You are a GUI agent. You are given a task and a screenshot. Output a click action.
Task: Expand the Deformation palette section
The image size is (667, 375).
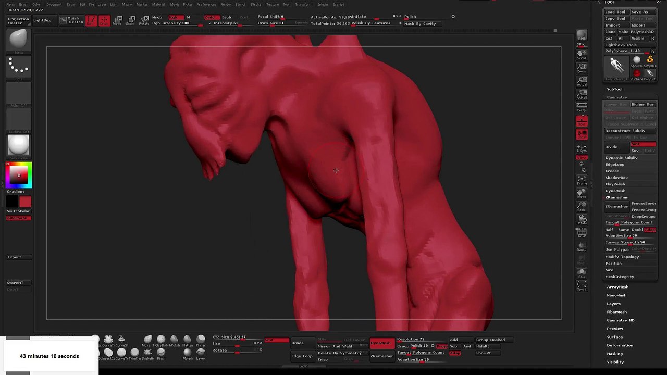[x=620, y=345]
